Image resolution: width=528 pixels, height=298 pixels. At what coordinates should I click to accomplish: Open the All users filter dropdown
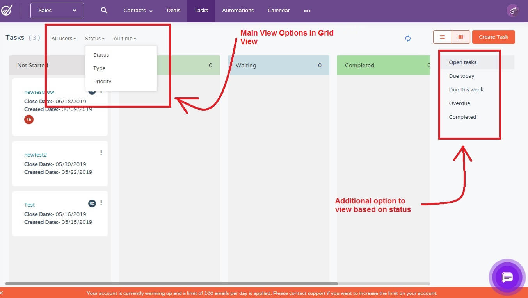pyautogui.click(x=63, y=38)
